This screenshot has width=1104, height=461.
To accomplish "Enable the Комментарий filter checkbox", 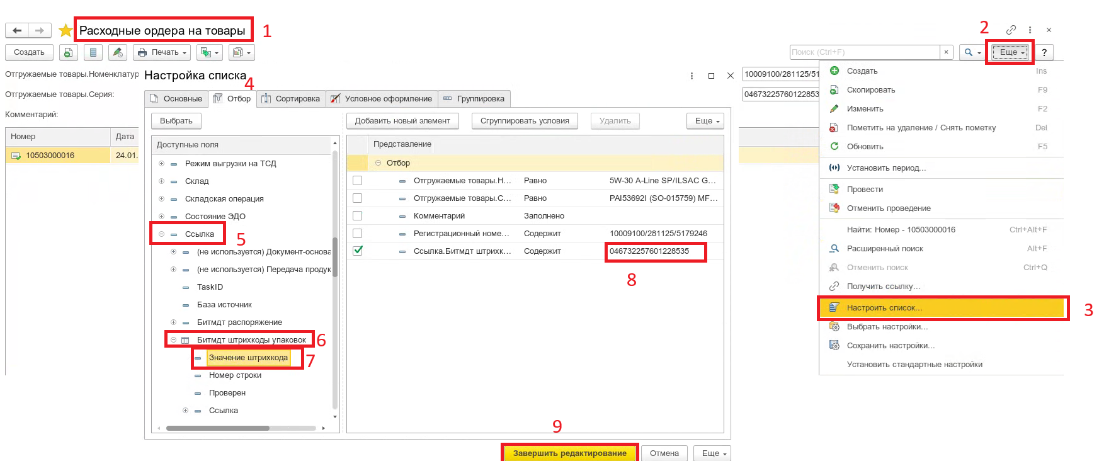I will (358, 215).
